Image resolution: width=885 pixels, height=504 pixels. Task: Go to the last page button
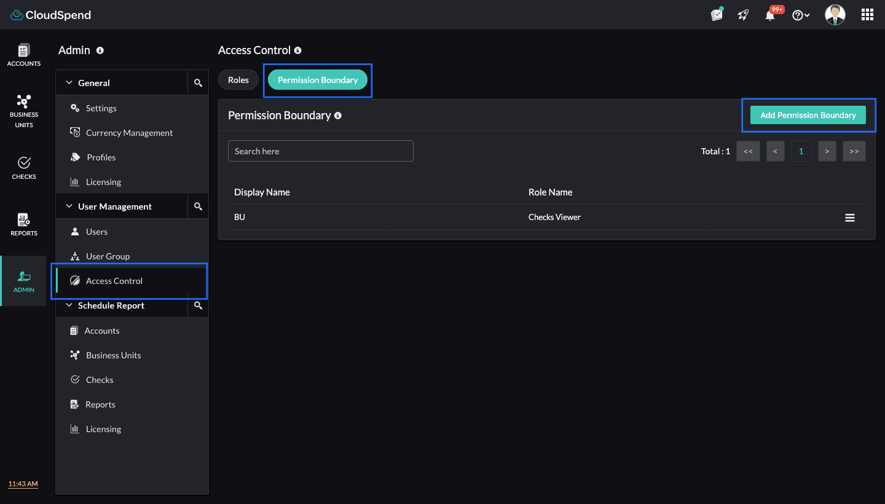coord(854,151)
